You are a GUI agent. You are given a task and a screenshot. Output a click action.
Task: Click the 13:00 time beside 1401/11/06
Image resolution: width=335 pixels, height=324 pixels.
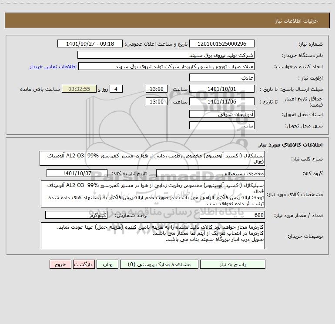pyautogui.click(x=156, y=101)
